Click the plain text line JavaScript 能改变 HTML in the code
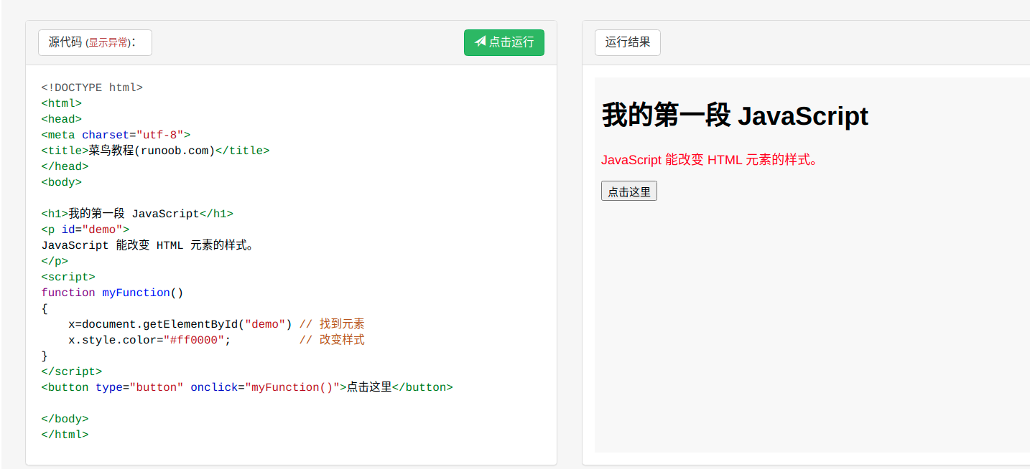The width and height of the screenshot is (1030, 469). click(149, 245)
